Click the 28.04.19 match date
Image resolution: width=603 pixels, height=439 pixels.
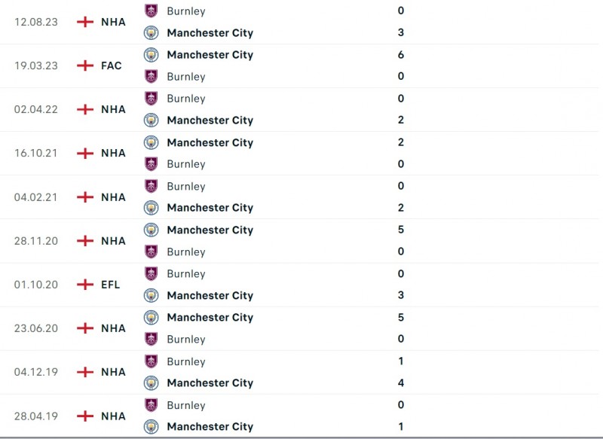pos(35,416)
